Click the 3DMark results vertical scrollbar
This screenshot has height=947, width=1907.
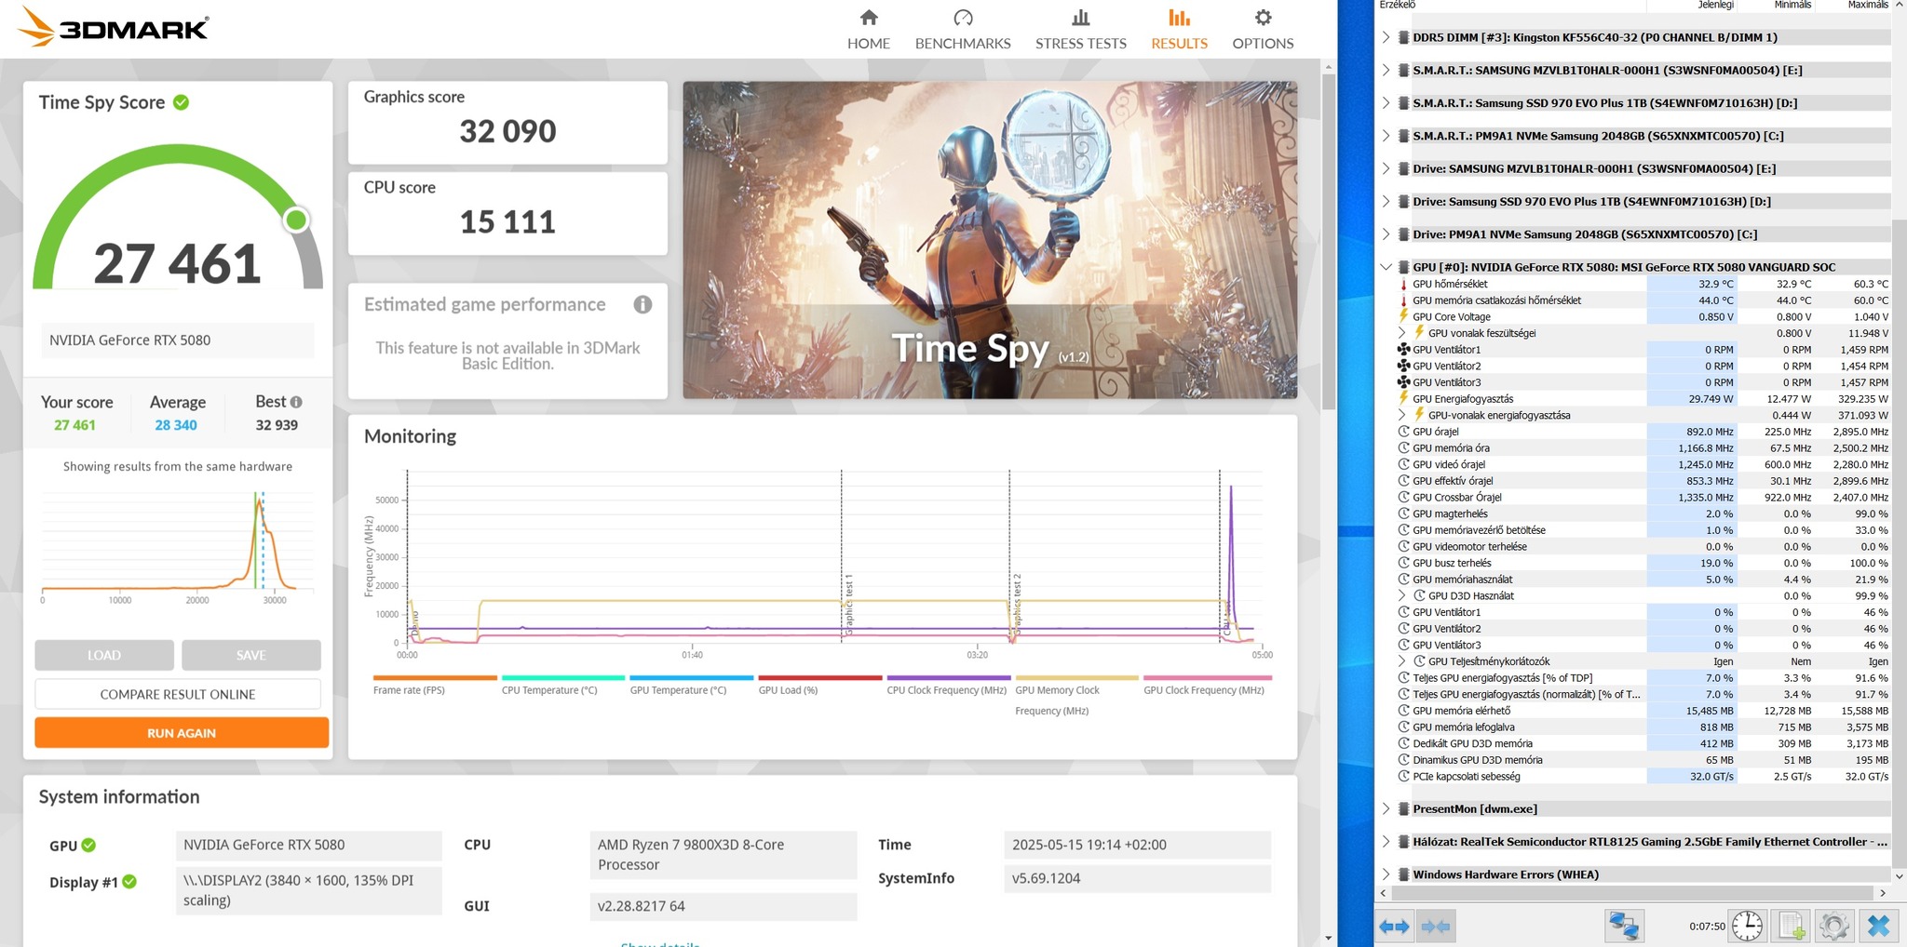1328,242
